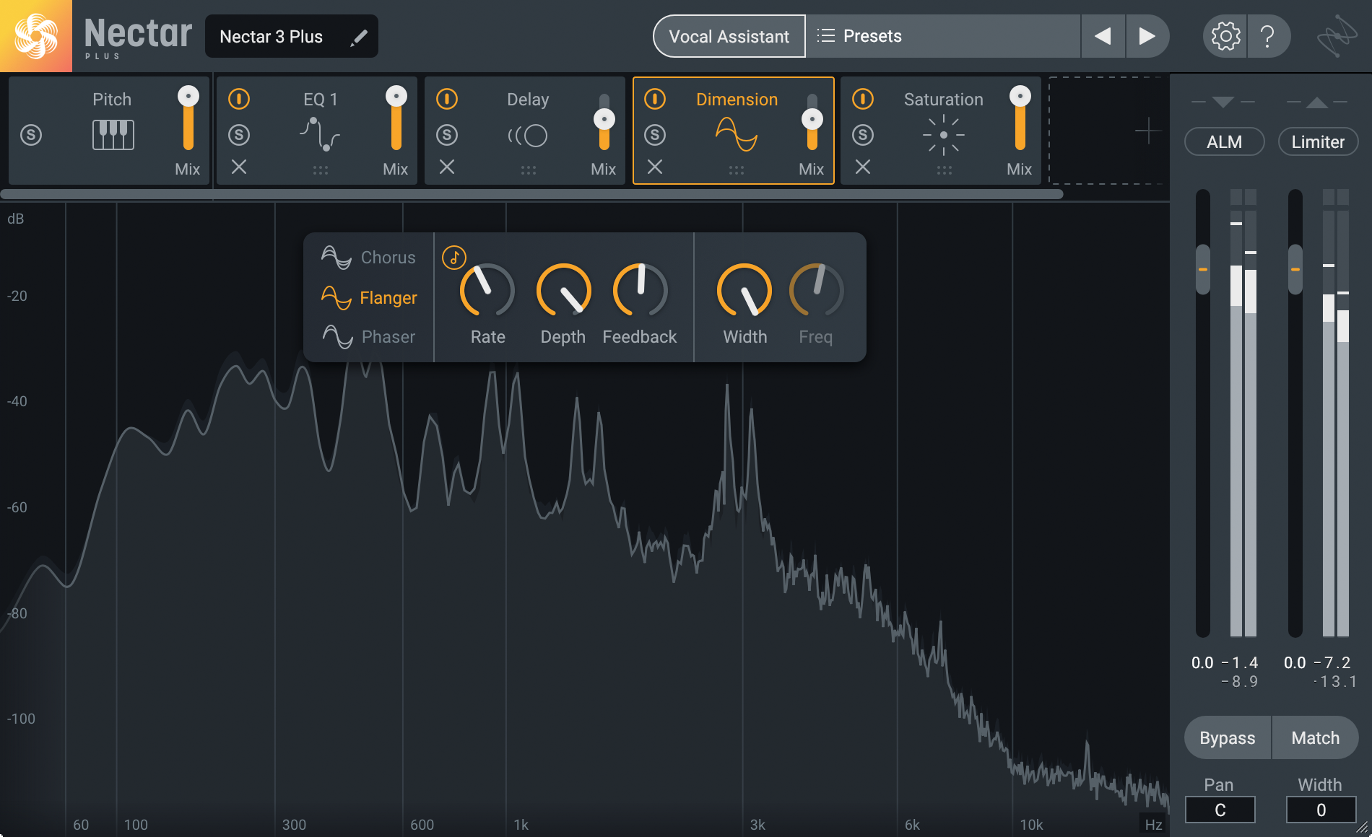Click the Delay Mix slider handle
The image size is (1372, 837).
coord(604,119)
